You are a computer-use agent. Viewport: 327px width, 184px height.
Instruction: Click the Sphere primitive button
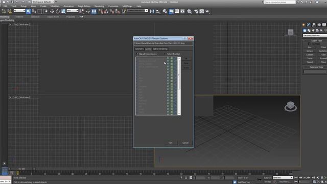click(x=310, y=51)
